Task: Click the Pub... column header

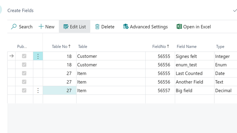Action: [22, 47]
